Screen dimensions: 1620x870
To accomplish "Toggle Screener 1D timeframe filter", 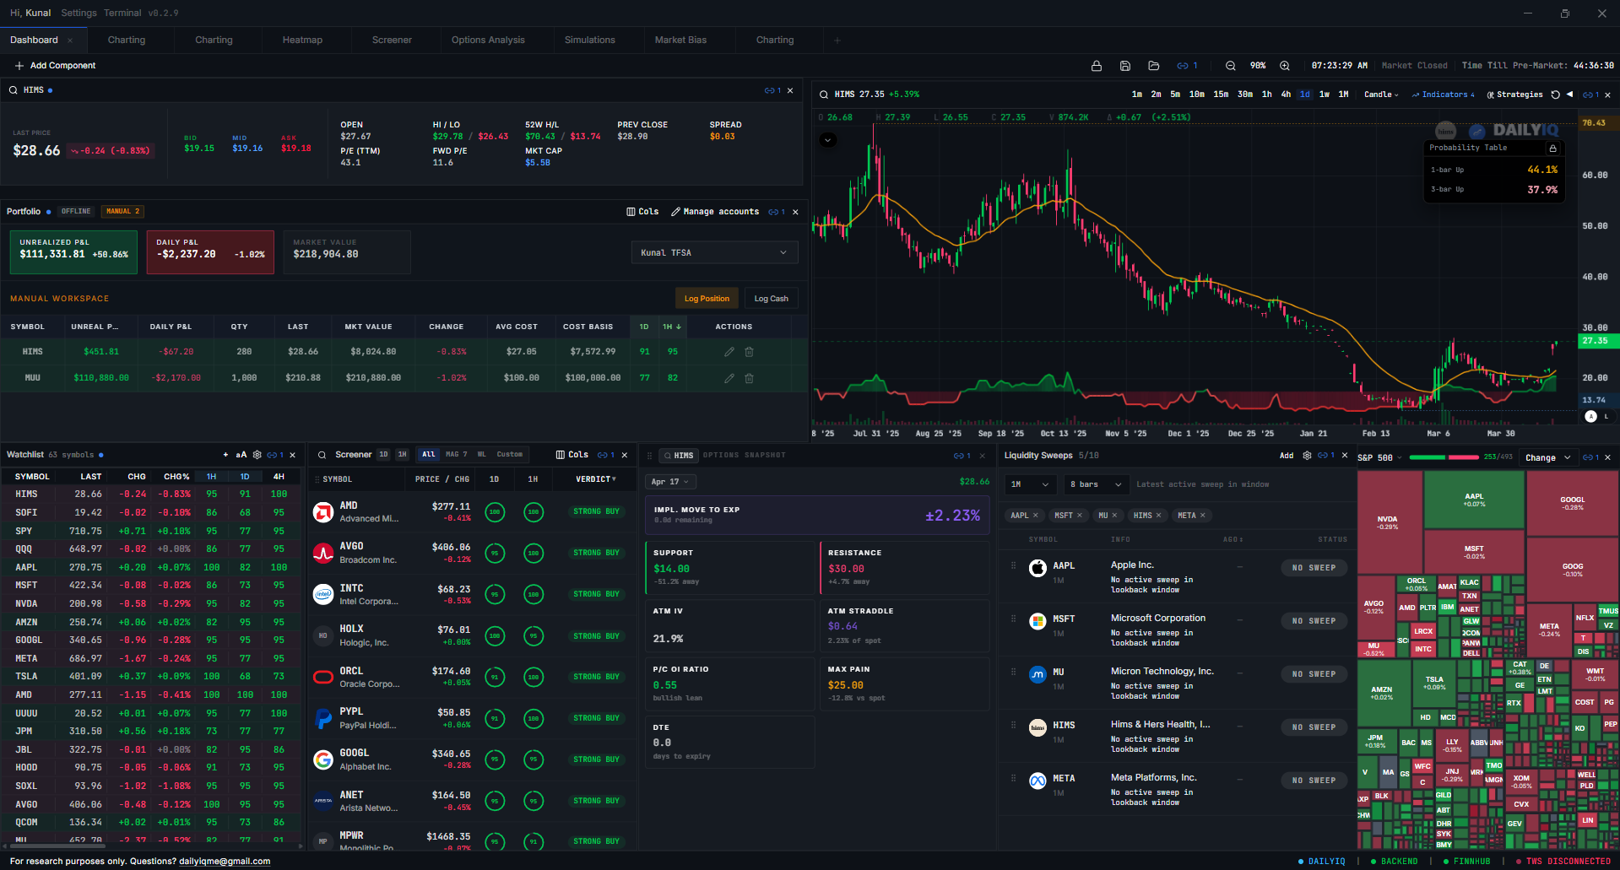I will pos(383,455).
